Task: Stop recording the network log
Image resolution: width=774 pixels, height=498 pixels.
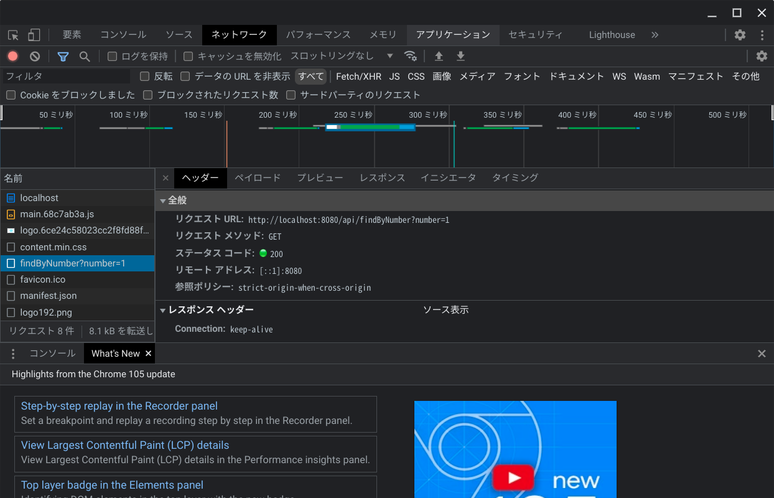Action: 12,56
